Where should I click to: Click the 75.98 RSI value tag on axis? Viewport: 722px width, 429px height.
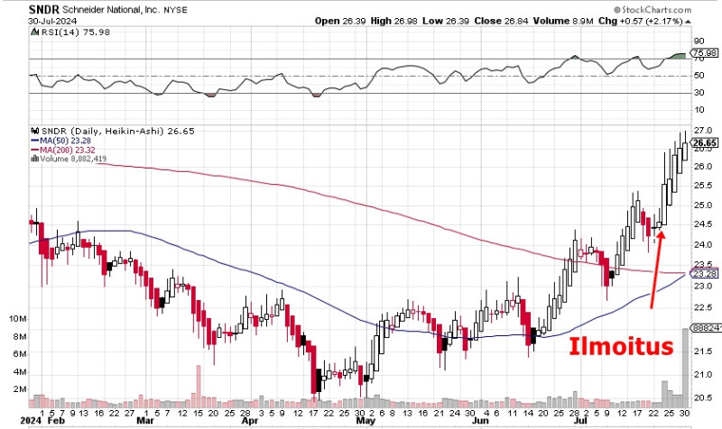pyautogui.click(x=705, y=53)
